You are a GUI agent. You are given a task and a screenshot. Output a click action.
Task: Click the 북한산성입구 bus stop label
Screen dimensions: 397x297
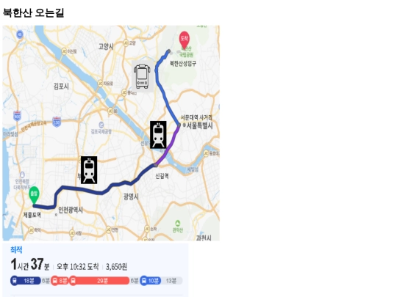(x=183, y=63)
